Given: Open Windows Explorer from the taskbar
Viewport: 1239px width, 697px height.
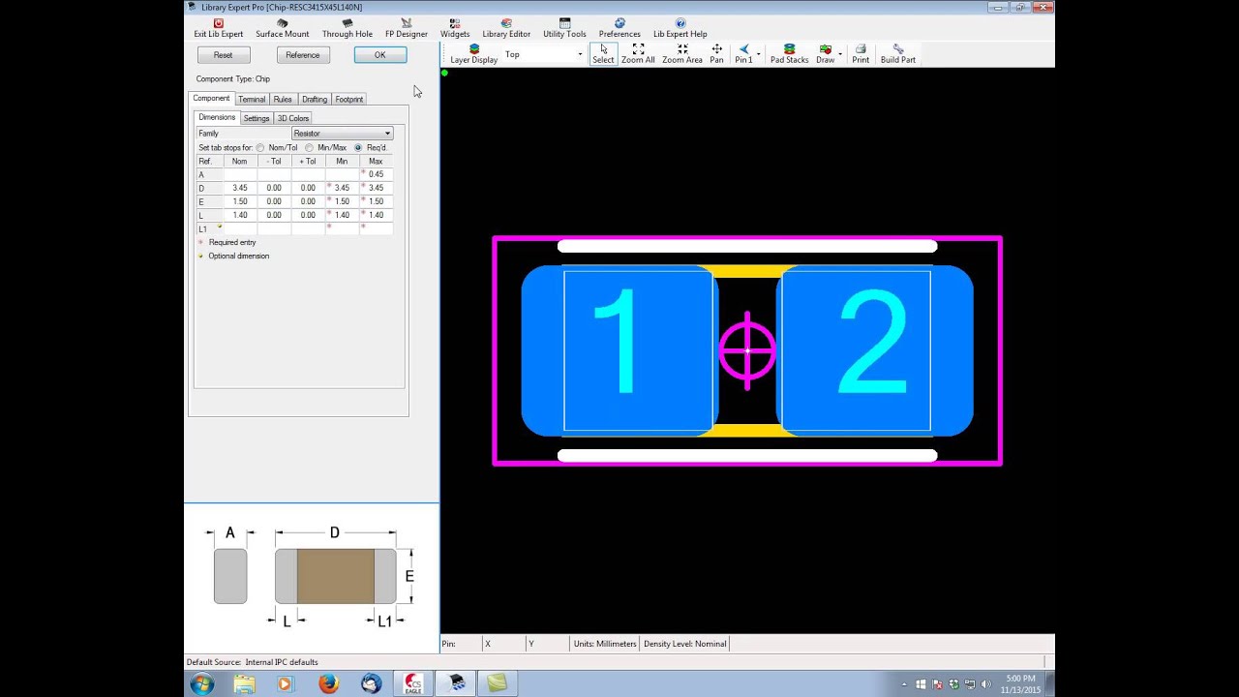Looking at the screenshot, I should (243, 684).
